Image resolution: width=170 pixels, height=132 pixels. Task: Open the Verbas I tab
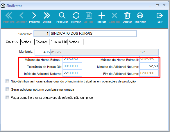point(27,42)
